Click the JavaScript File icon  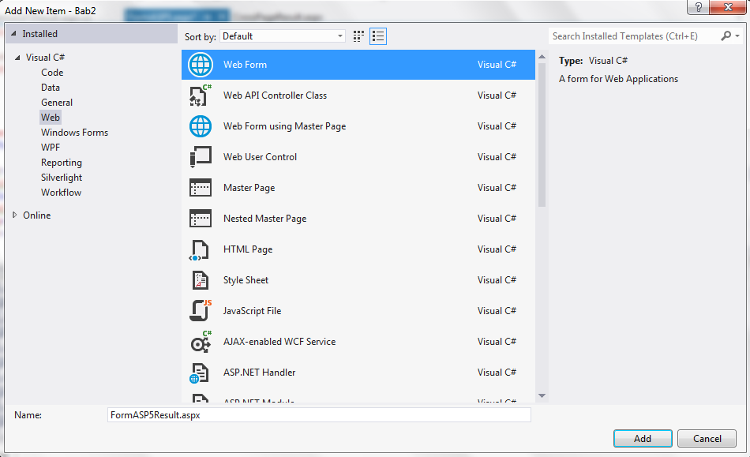200,311
